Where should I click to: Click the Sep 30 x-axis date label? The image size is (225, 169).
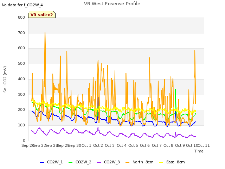tap(75, 145)
